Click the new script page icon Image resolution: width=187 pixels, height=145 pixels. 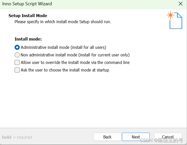pos(174,20)
